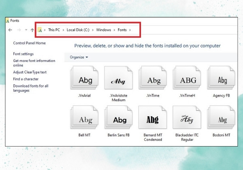Image resolution: width=243 pixels, height=170 pixels.
Task: Click the Agency FB name label
Action: coord(221,96)
